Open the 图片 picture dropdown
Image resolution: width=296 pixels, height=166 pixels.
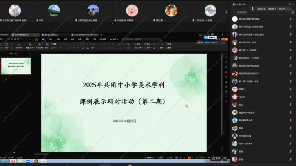pyautogui.click(x=148, y=44)
